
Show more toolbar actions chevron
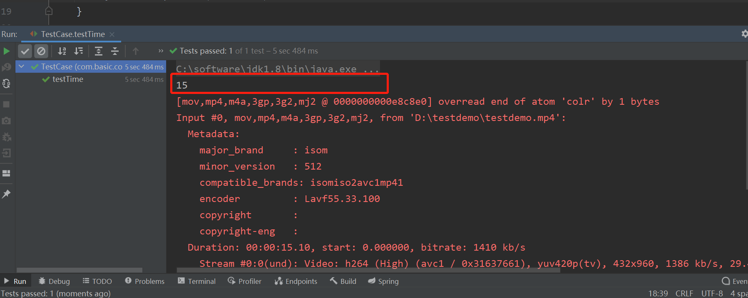(x=161, y=51)
